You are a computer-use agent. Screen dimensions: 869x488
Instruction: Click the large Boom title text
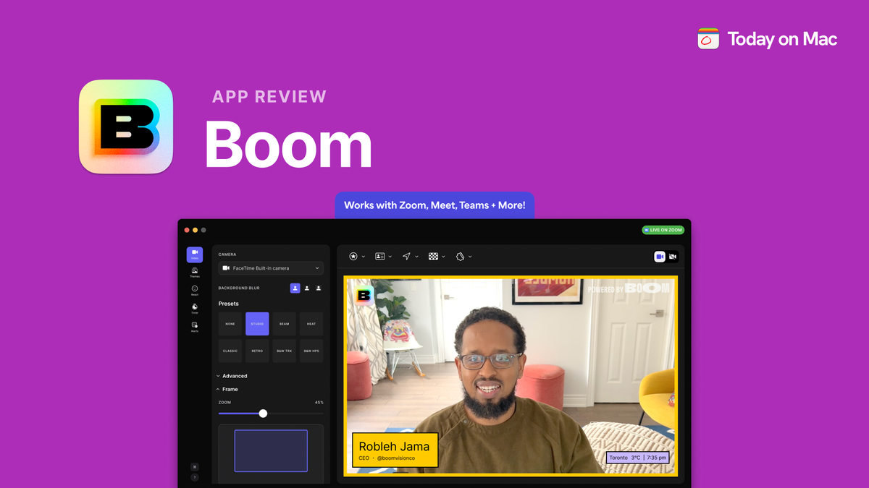tap(288, 143)
